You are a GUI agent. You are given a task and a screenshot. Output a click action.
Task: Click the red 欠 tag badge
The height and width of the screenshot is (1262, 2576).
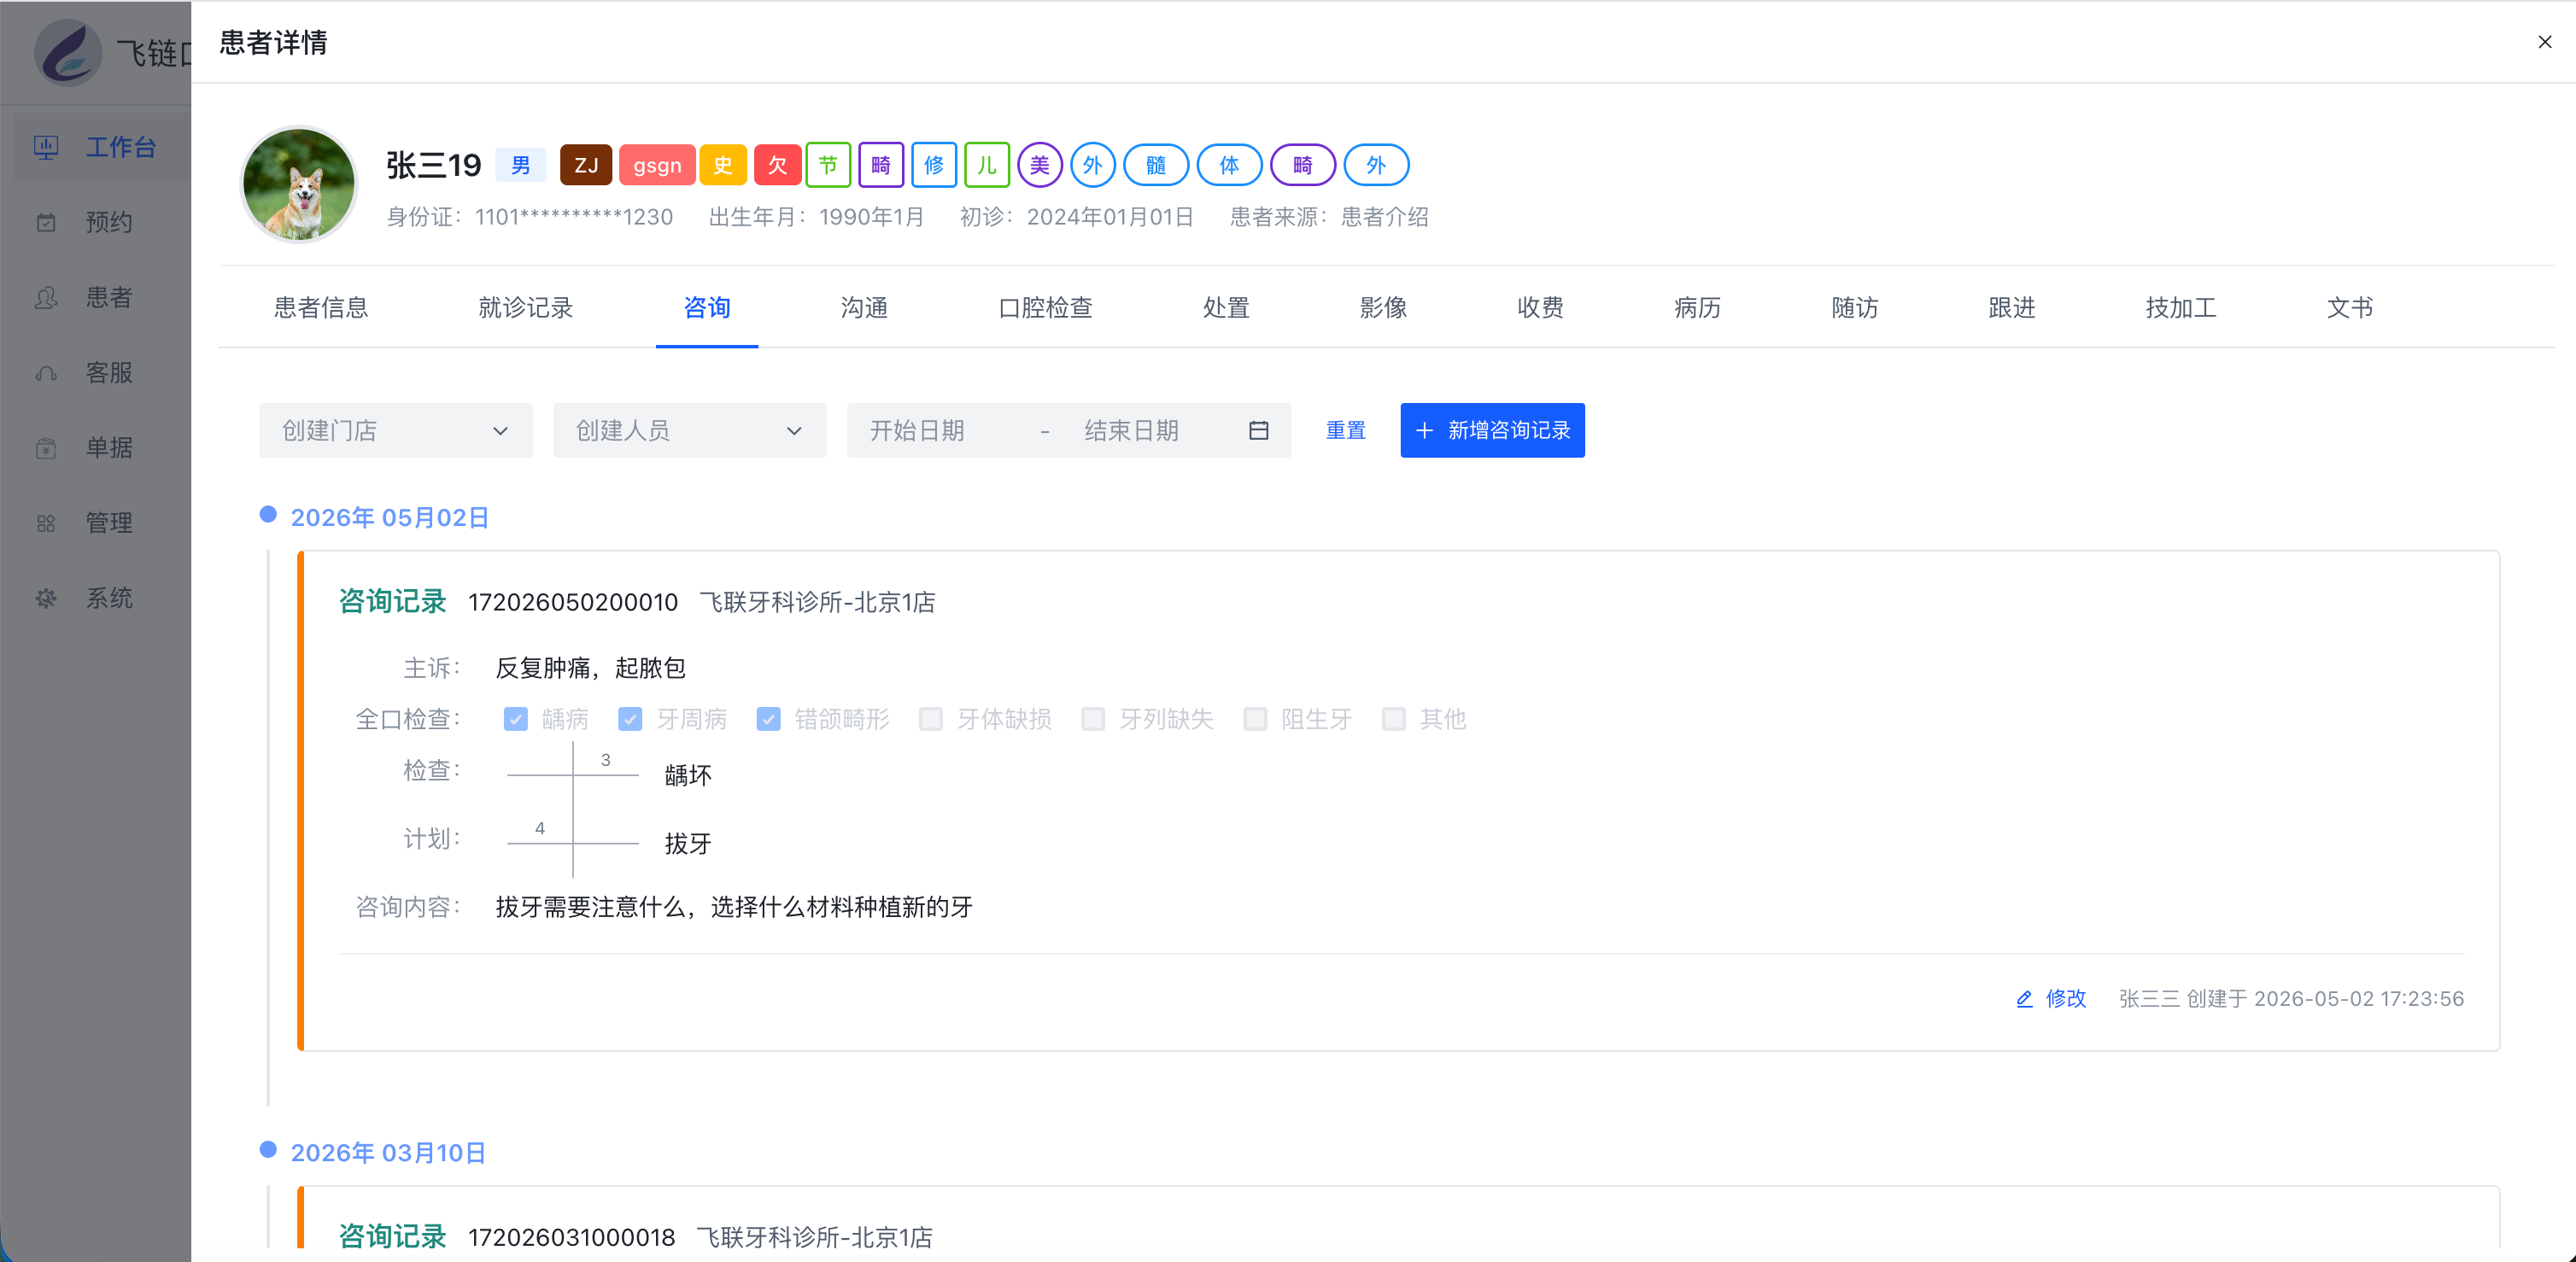(x=777, y=165)
